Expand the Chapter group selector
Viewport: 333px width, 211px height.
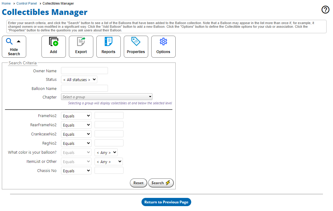tap(107, 97)
